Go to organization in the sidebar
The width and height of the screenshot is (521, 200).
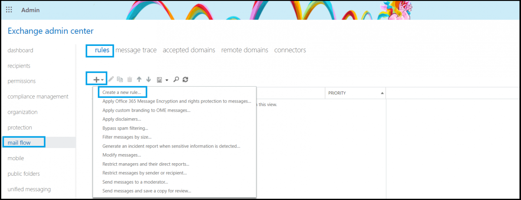point(23,112)
